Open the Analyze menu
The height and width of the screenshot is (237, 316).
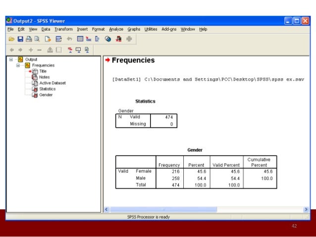point(116,29)
